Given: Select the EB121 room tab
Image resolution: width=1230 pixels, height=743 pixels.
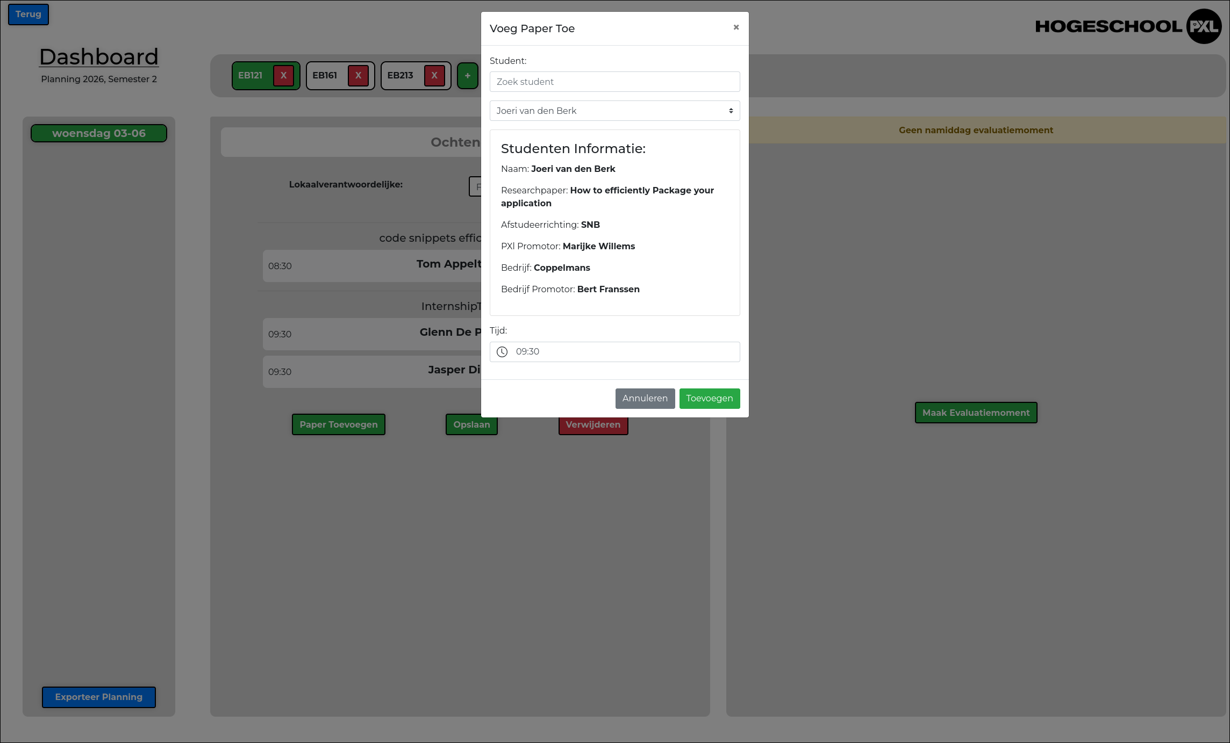Looking at the screenshot, I should (251, 76).
